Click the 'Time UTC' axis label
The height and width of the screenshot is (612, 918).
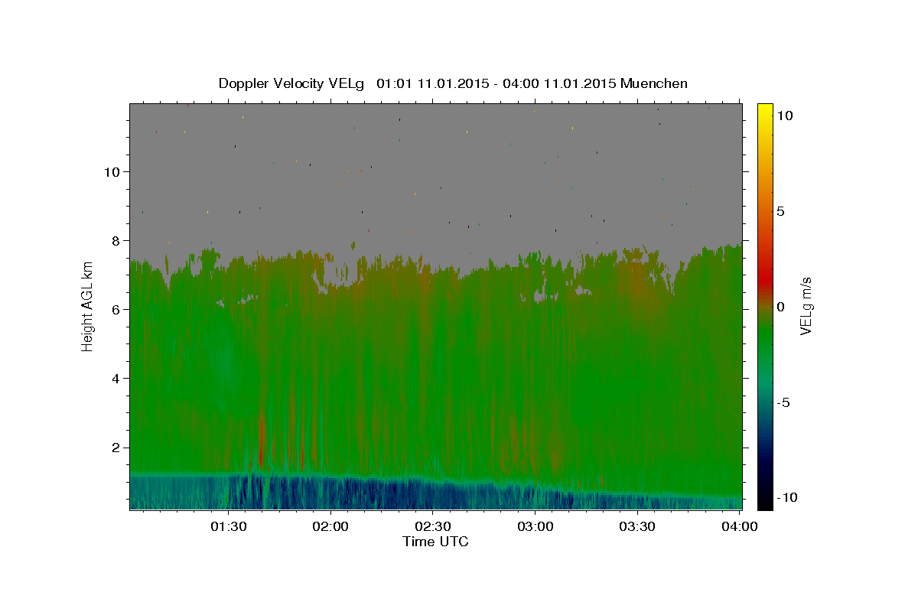[435, 542]
